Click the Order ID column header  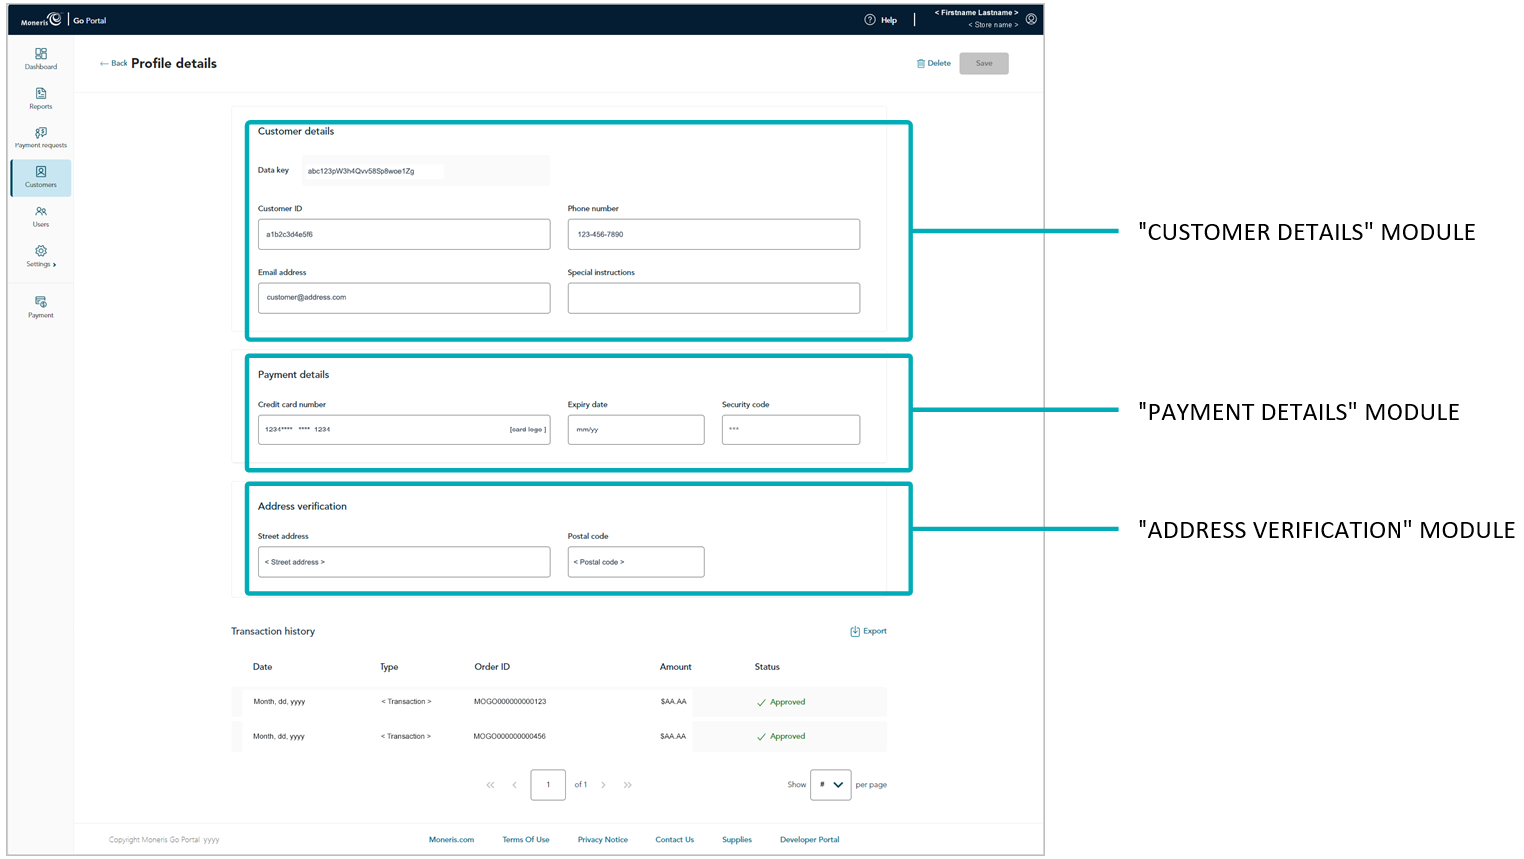click(x=492, y=667)
